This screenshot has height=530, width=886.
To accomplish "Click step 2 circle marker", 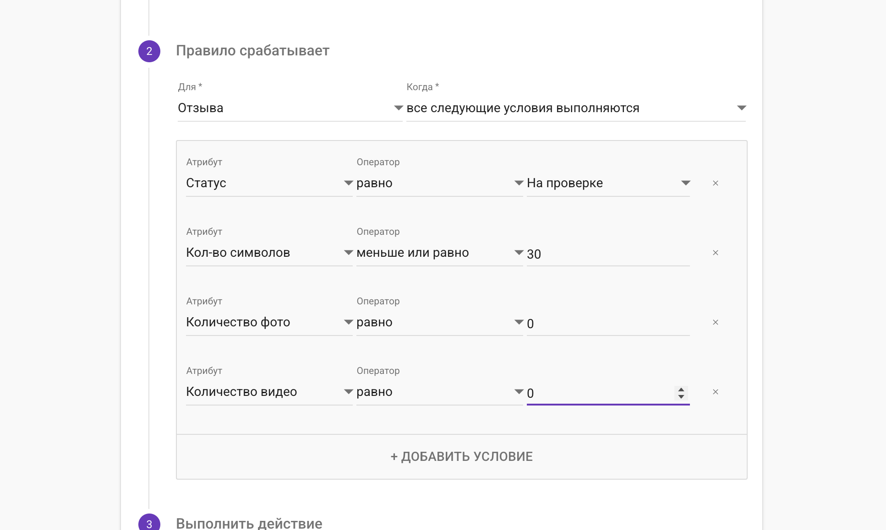I will tap(149, 51).
